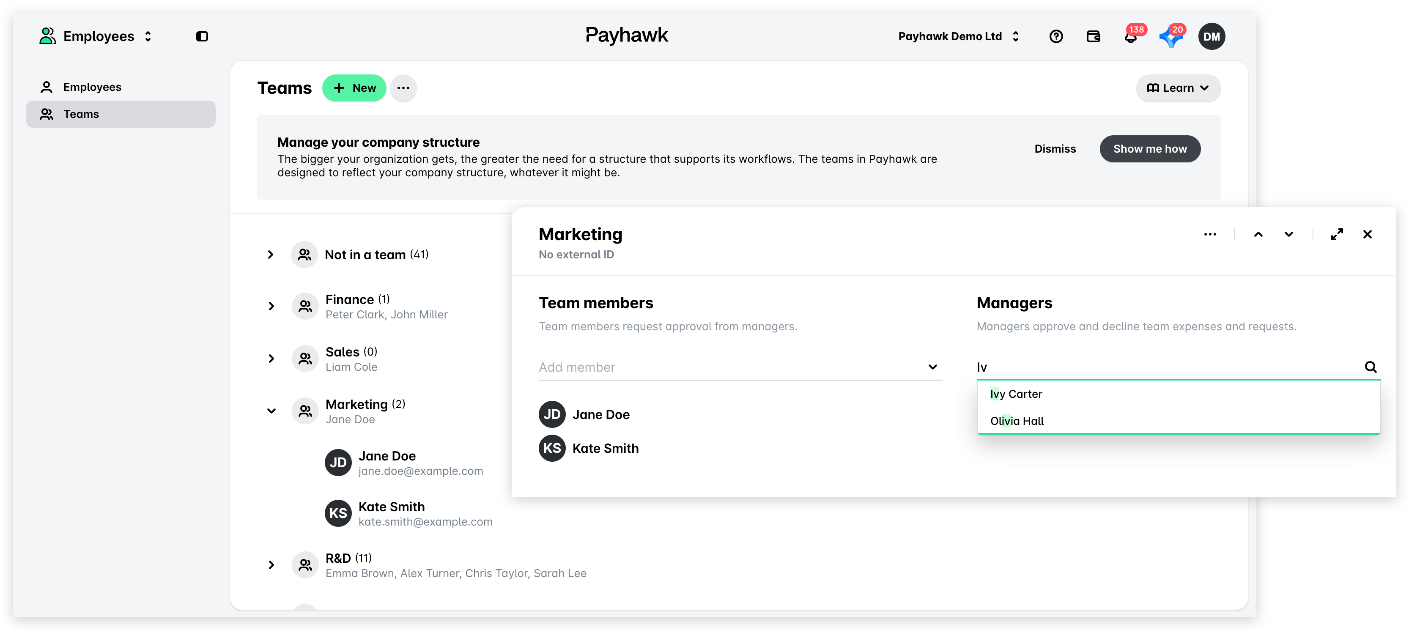
Task: Expand the Sales team row
Action: (271, 359)
